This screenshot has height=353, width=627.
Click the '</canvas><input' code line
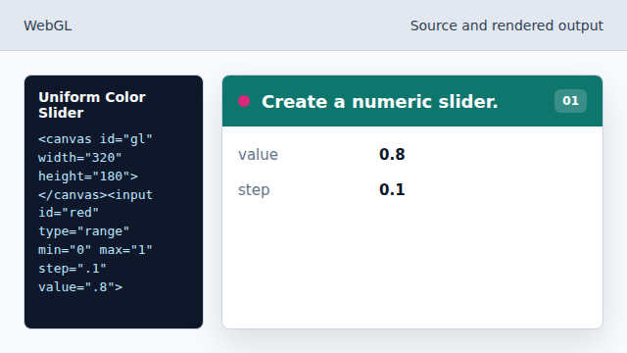[x=95, y=195]
